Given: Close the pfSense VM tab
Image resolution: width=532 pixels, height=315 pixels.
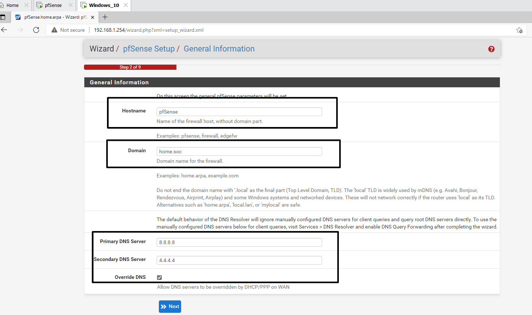Looking at the screenshot, I should [70, 5].
